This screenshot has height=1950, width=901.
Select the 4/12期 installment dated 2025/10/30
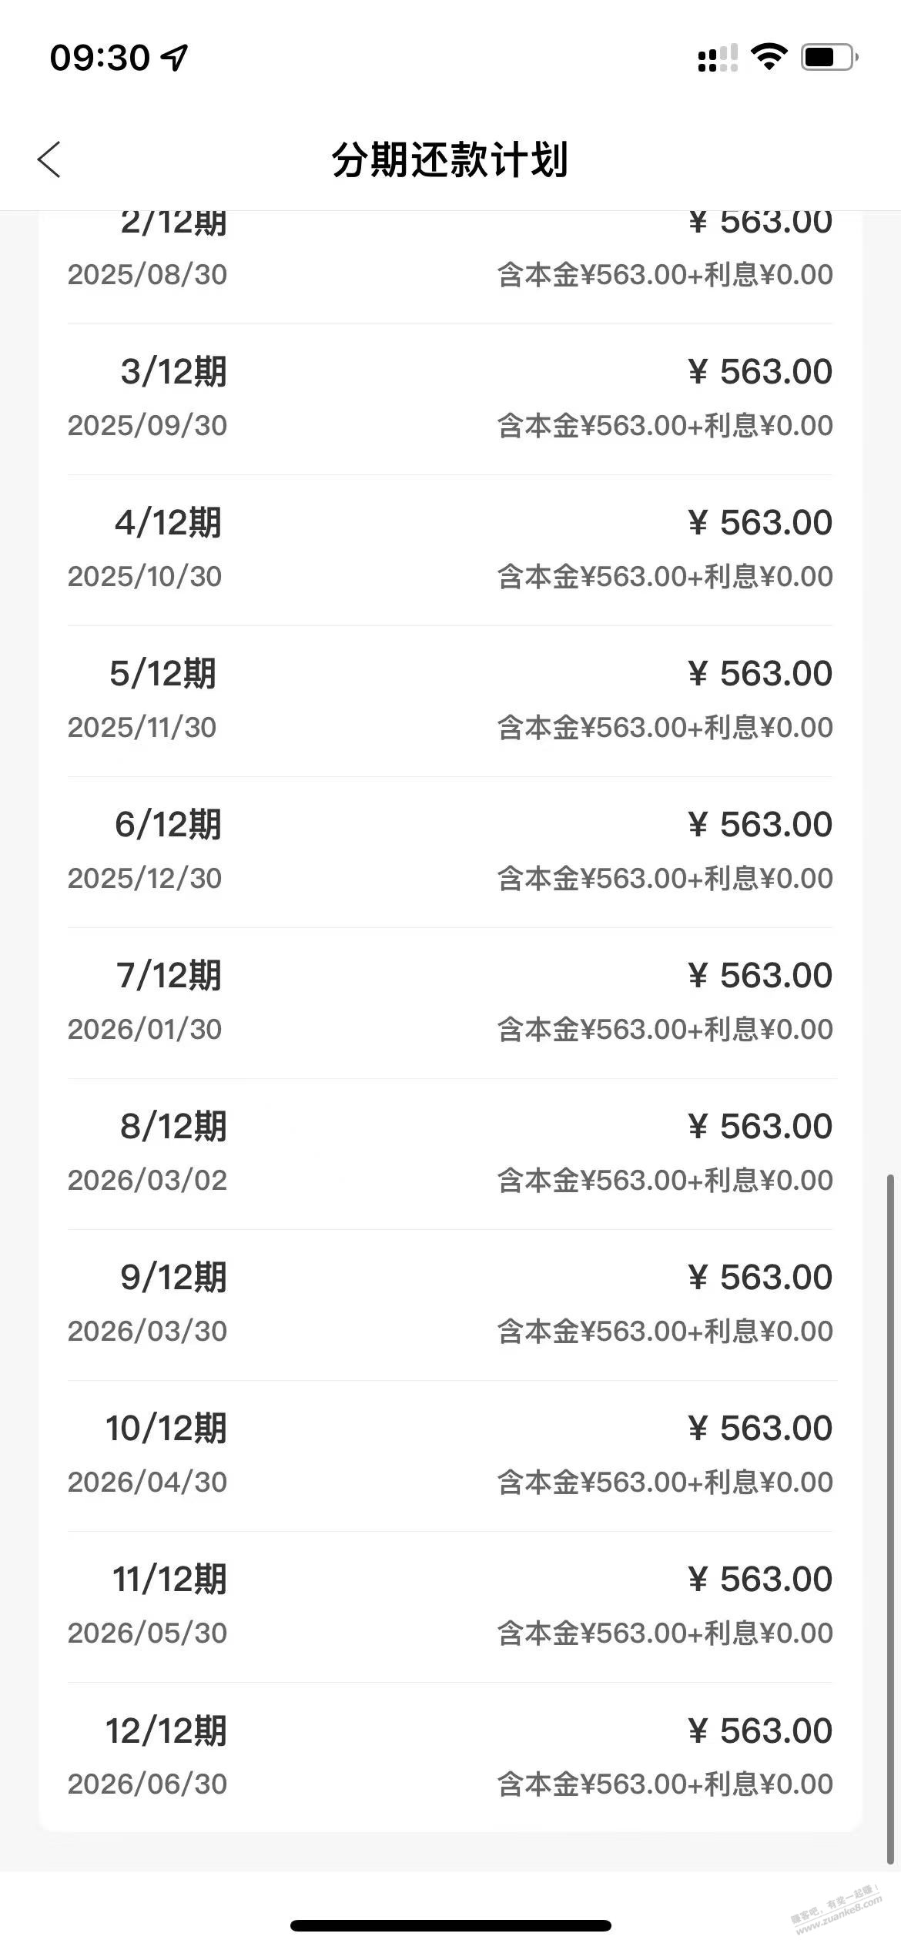click(x=450, y=550)
